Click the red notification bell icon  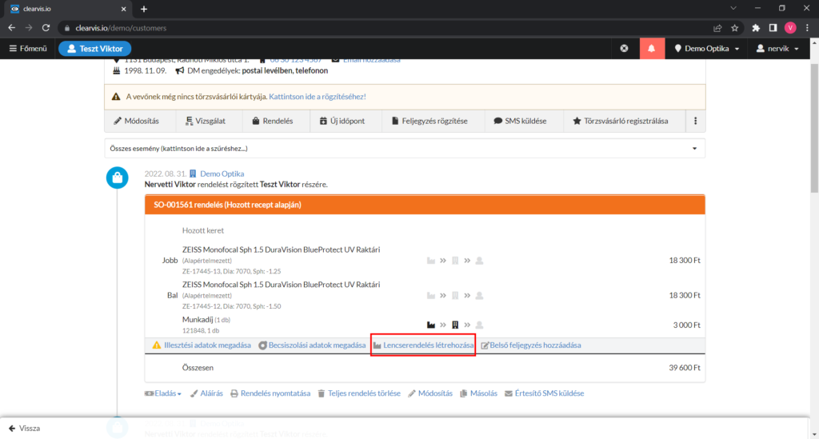[651, 49]
